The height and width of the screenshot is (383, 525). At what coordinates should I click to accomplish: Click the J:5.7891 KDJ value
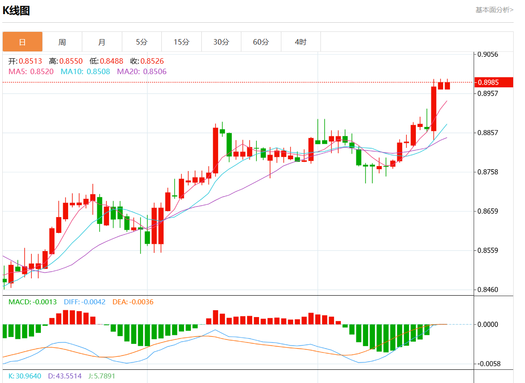click(102, 376)
